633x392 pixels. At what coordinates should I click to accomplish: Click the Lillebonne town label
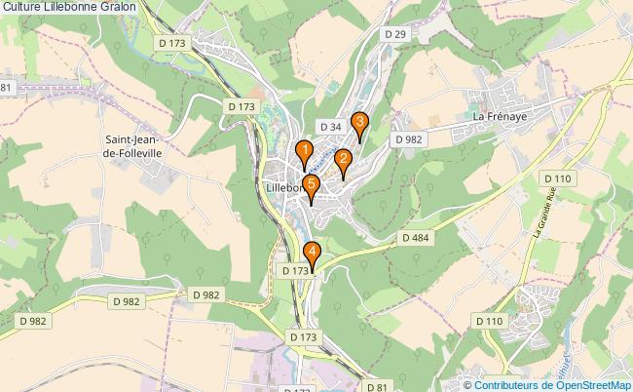point(285,188)
